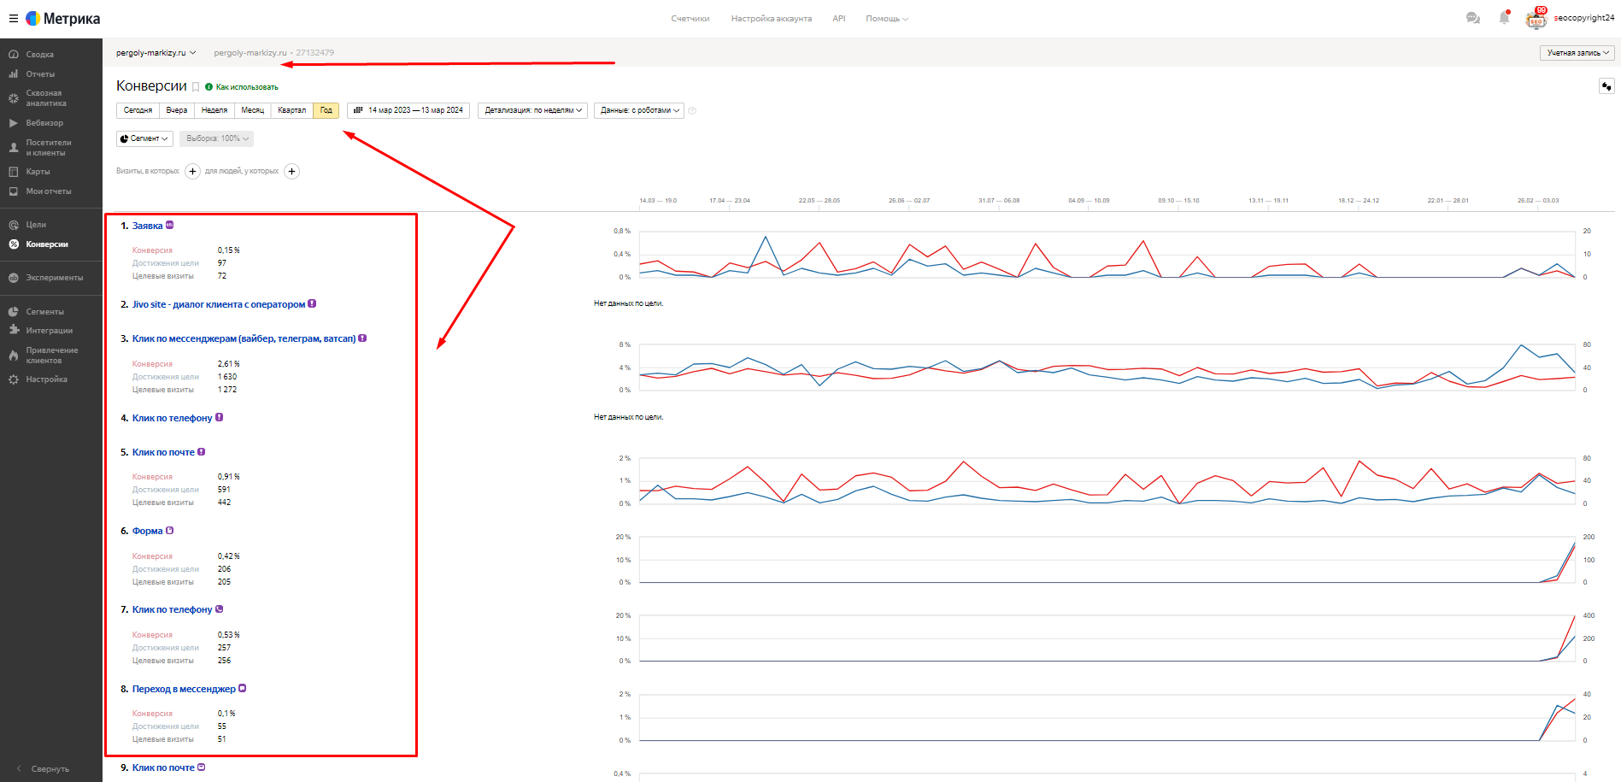Open Вебвизор from the sidebar
The width and height of the screenshot is (1621, 782).
tap(44, 123)
